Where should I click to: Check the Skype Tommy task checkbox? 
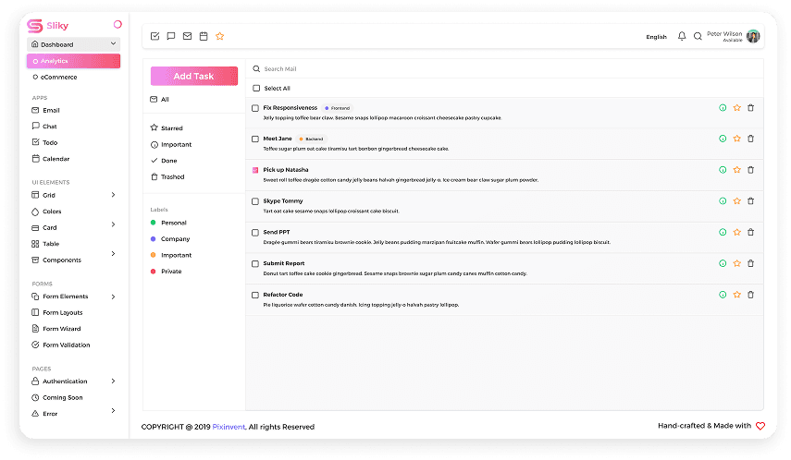[255, 201]
